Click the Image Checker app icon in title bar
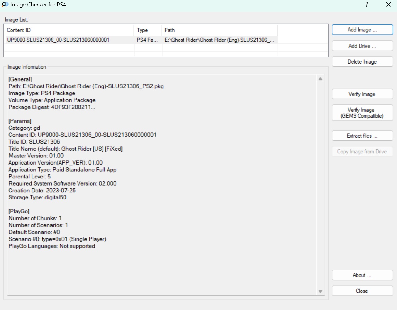The height and width of the screenshot is (310, 397). 5,5
